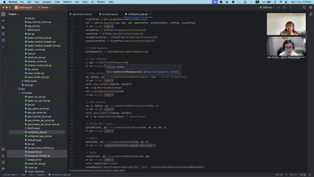The image size is (314, 177).
Task: Select Taka Nishida's video thumbnail
Action: [x=286, y=47]
